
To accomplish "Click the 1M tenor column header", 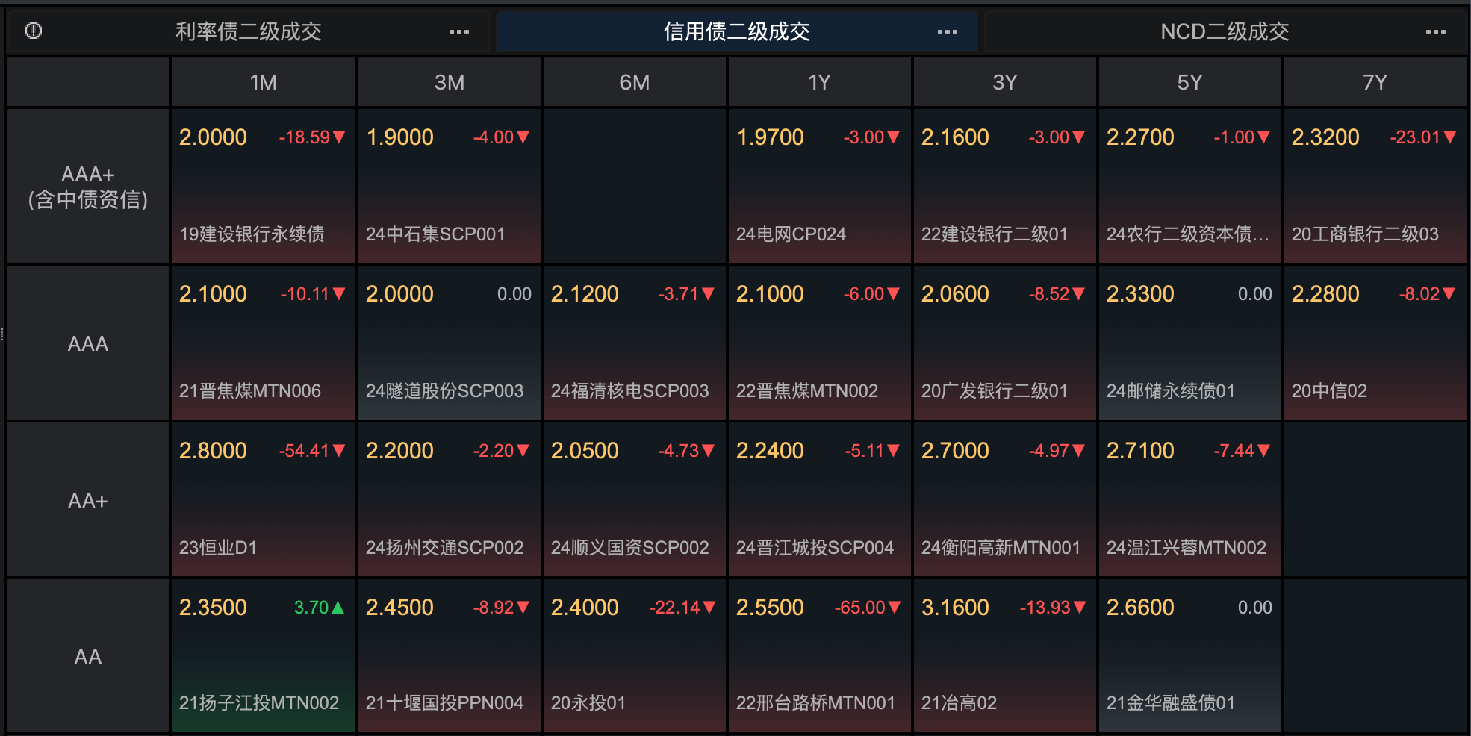I will (x=264, y=82).
